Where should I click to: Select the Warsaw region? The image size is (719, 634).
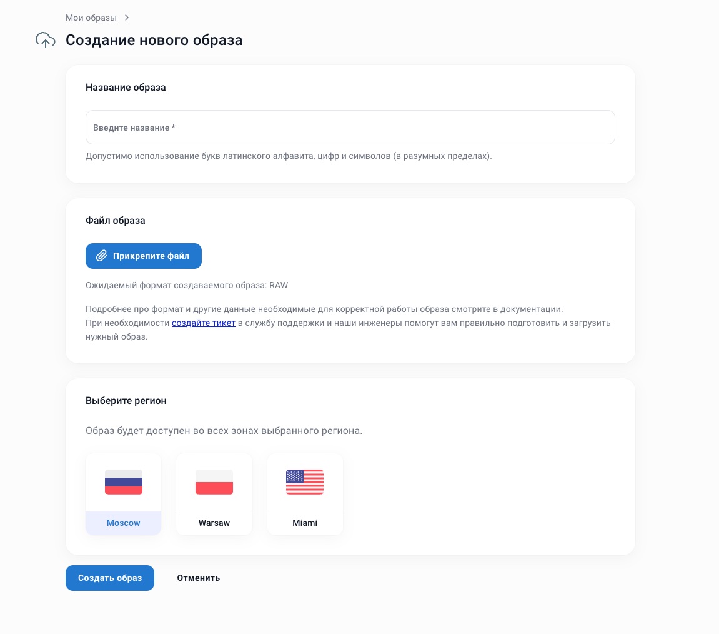(x=214, y=494)
